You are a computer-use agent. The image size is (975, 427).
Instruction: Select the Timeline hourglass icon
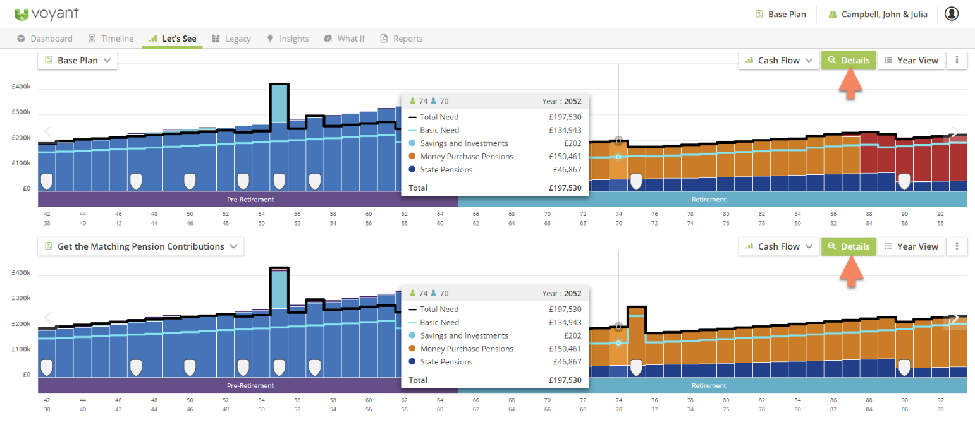(91, 38)
